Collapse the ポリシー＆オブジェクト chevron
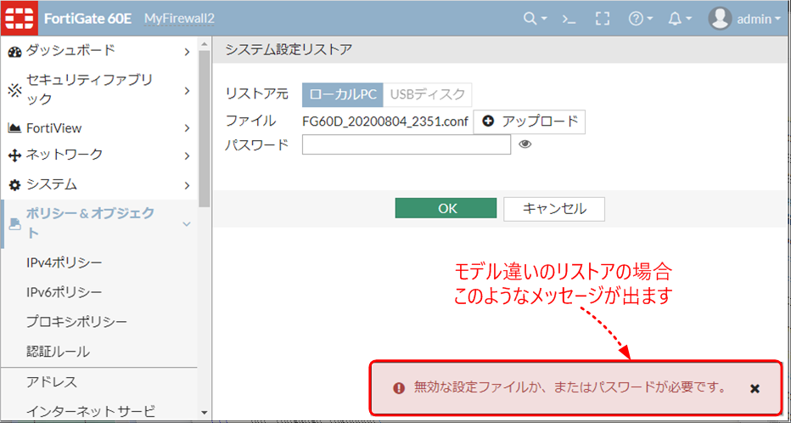 pos(187,223)
